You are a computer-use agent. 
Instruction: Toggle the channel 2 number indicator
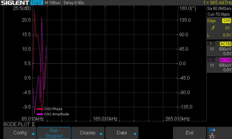click(x=211, y=60)
